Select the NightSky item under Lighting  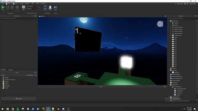tap(177, 72)
